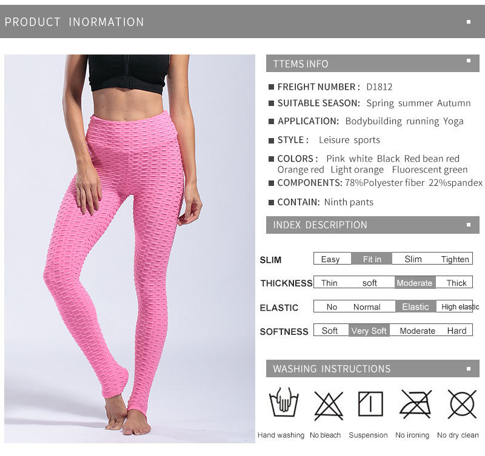Click the Tighten option in Slim row
Image resolution: width=485 pixels, height=456 pixels.
click(x=455, y=259)
